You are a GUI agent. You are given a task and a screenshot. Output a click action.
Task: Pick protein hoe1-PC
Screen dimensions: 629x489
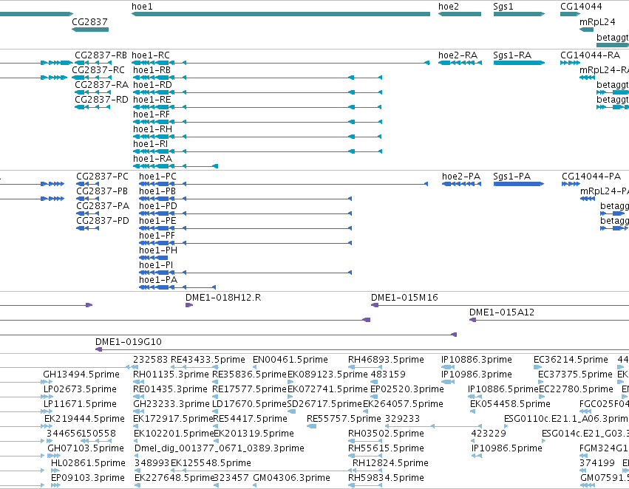pos(157,177)
